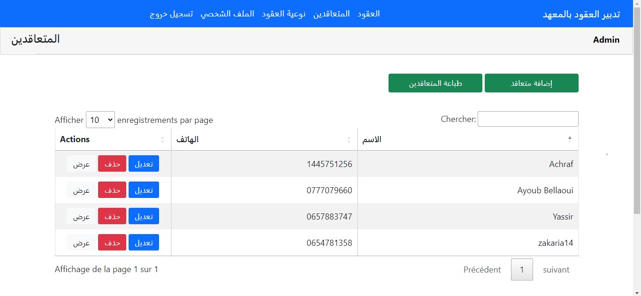This screenshot has height=296, width=641.
Task: Click the تدبير العقود بالمعهد brand title
Action: click(x=581, y=14)
